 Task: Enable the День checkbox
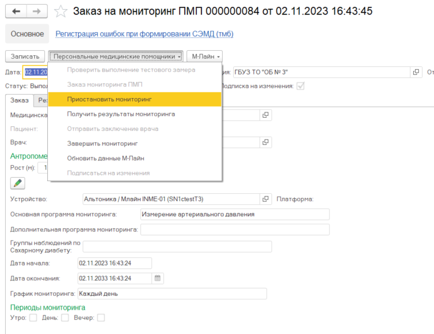point(65,318)
